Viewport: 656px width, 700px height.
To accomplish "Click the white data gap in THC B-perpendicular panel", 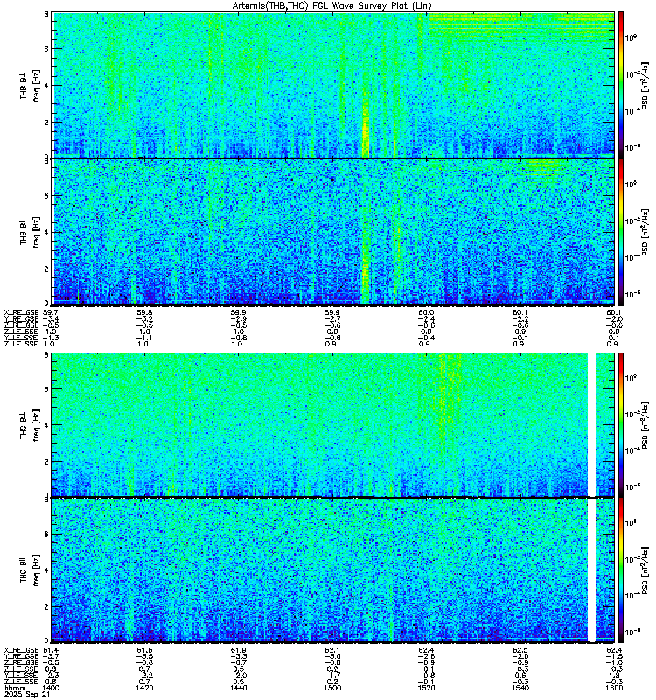I will point(592,424).
